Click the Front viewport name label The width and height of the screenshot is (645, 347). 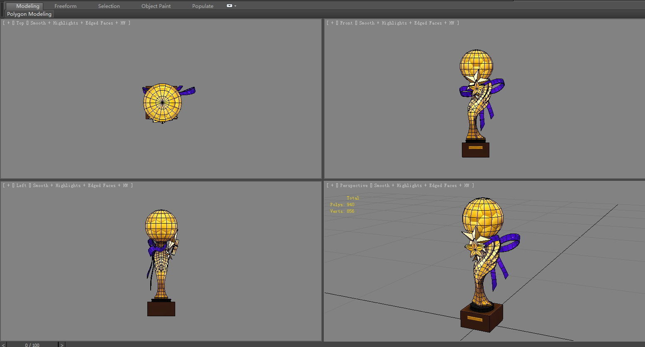(x=346, y=23)
